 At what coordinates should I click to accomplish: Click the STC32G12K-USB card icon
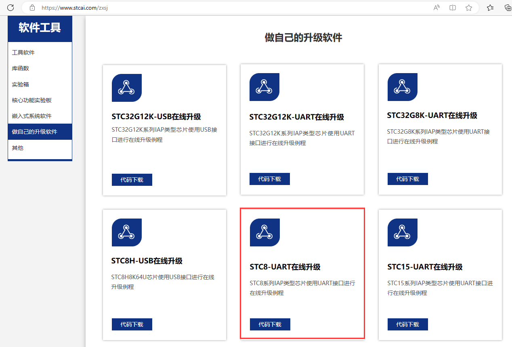126,88
